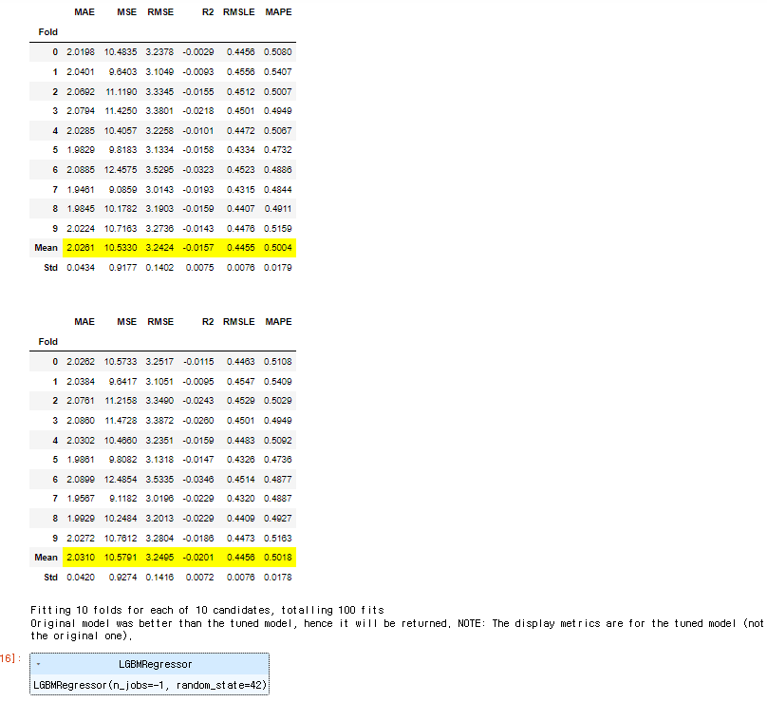Click the Std MSE value 0.9177

point(122,268)
